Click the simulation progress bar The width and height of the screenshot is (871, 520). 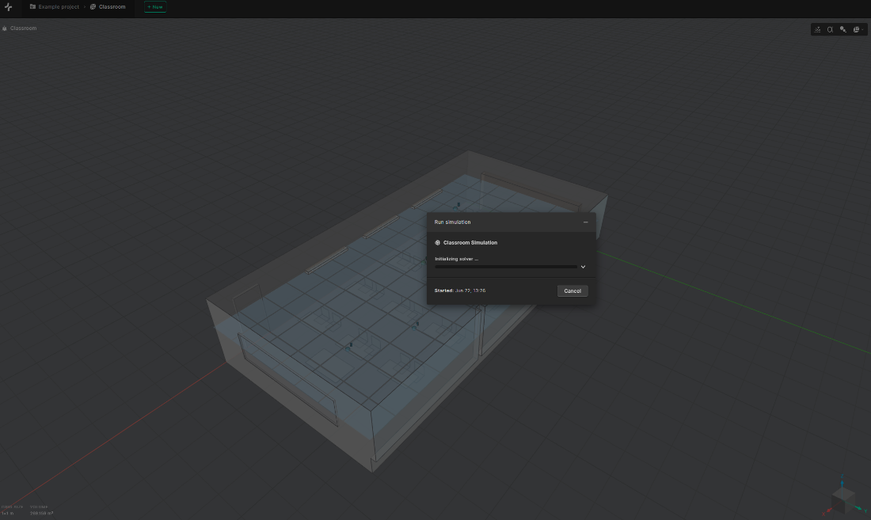(x=506, y=267)
